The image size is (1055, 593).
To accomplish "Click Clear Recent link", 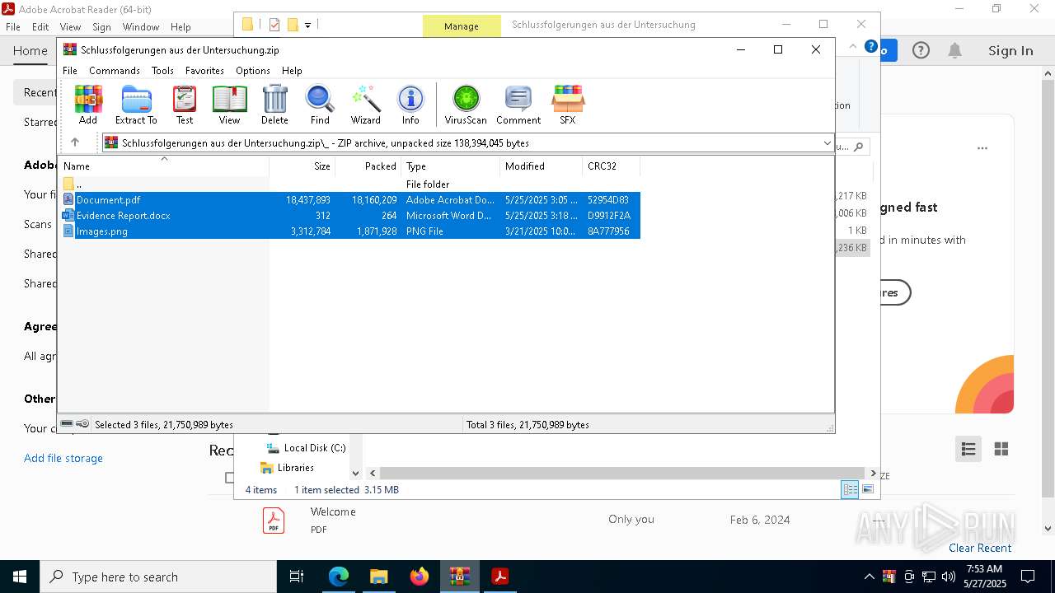I will 980,548.
